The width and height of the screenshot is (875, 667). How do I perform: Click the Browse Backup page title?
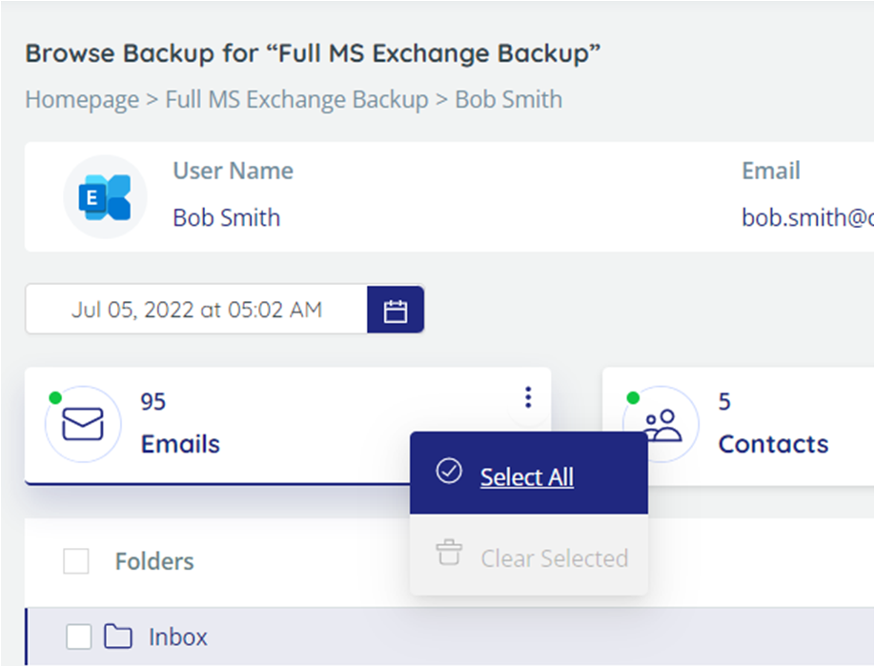click(313, 53)
